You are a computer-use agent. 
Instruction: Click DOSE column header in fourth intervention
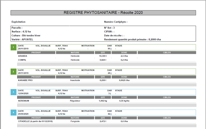(x=124, y=118)
